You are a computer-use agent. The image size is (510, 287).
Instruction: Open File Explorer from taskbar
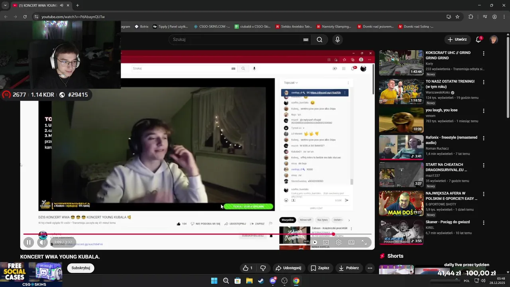tap(249, 281)
